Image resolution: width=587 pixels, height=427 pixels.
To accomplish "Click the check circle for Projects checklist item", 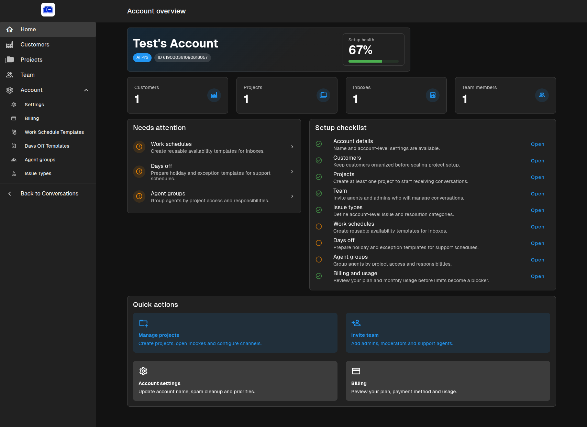I will (319, 177).
